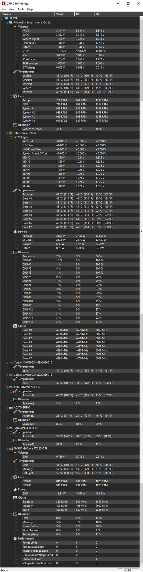Viewport: 143px width, 572px height.
Task: Click the CPUID HWMonitor title bar icon
Action: click(3, 3)
